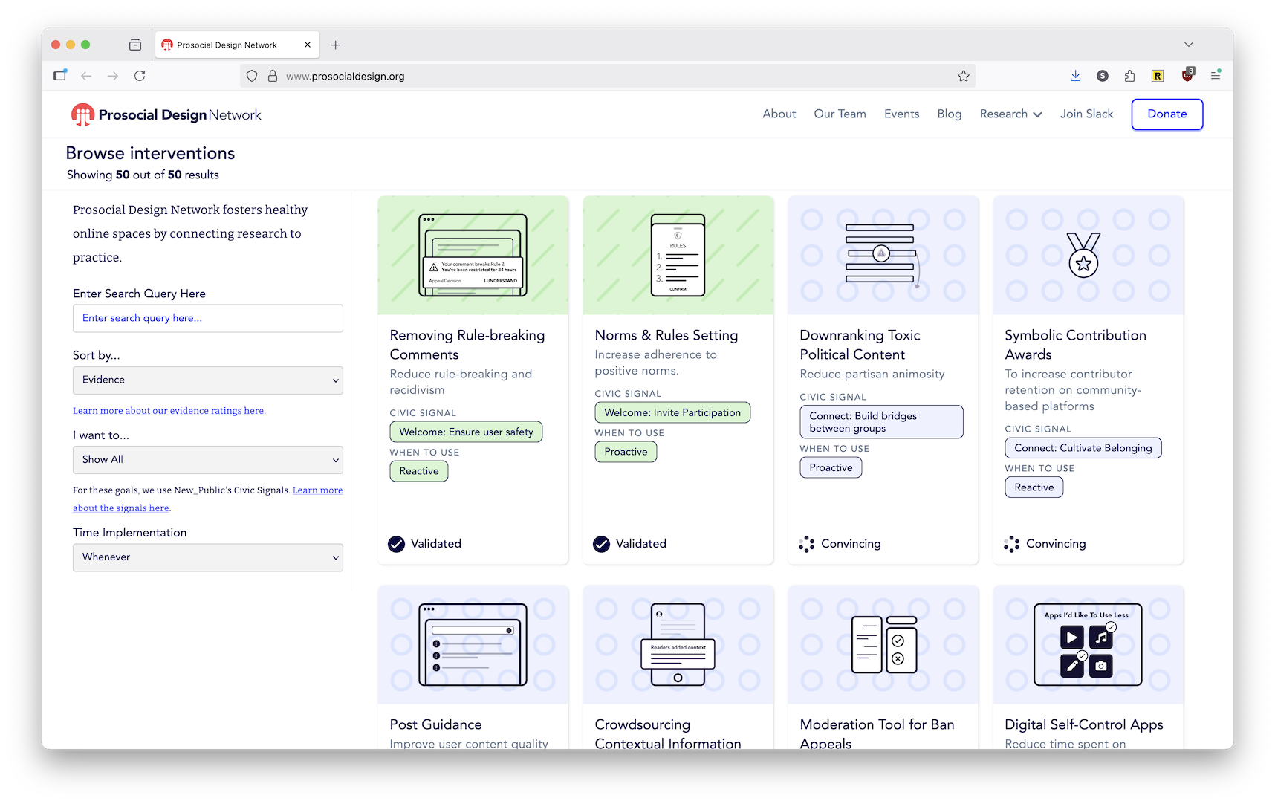Click the uBlock shield extension icon
This screenshot has height=804, width=1275.
point(1187,75)
